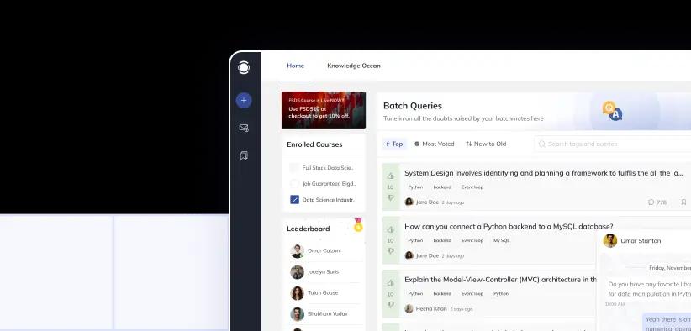Upvote the System Design query
The image size is (691, 331).
click(390, 176)
